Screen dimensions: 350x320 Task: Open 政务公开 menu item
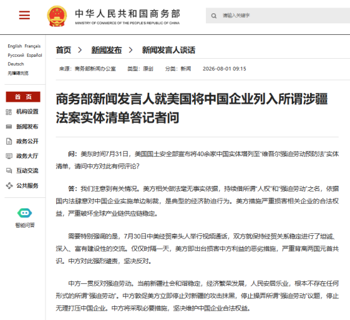click(x=27, y=141)
